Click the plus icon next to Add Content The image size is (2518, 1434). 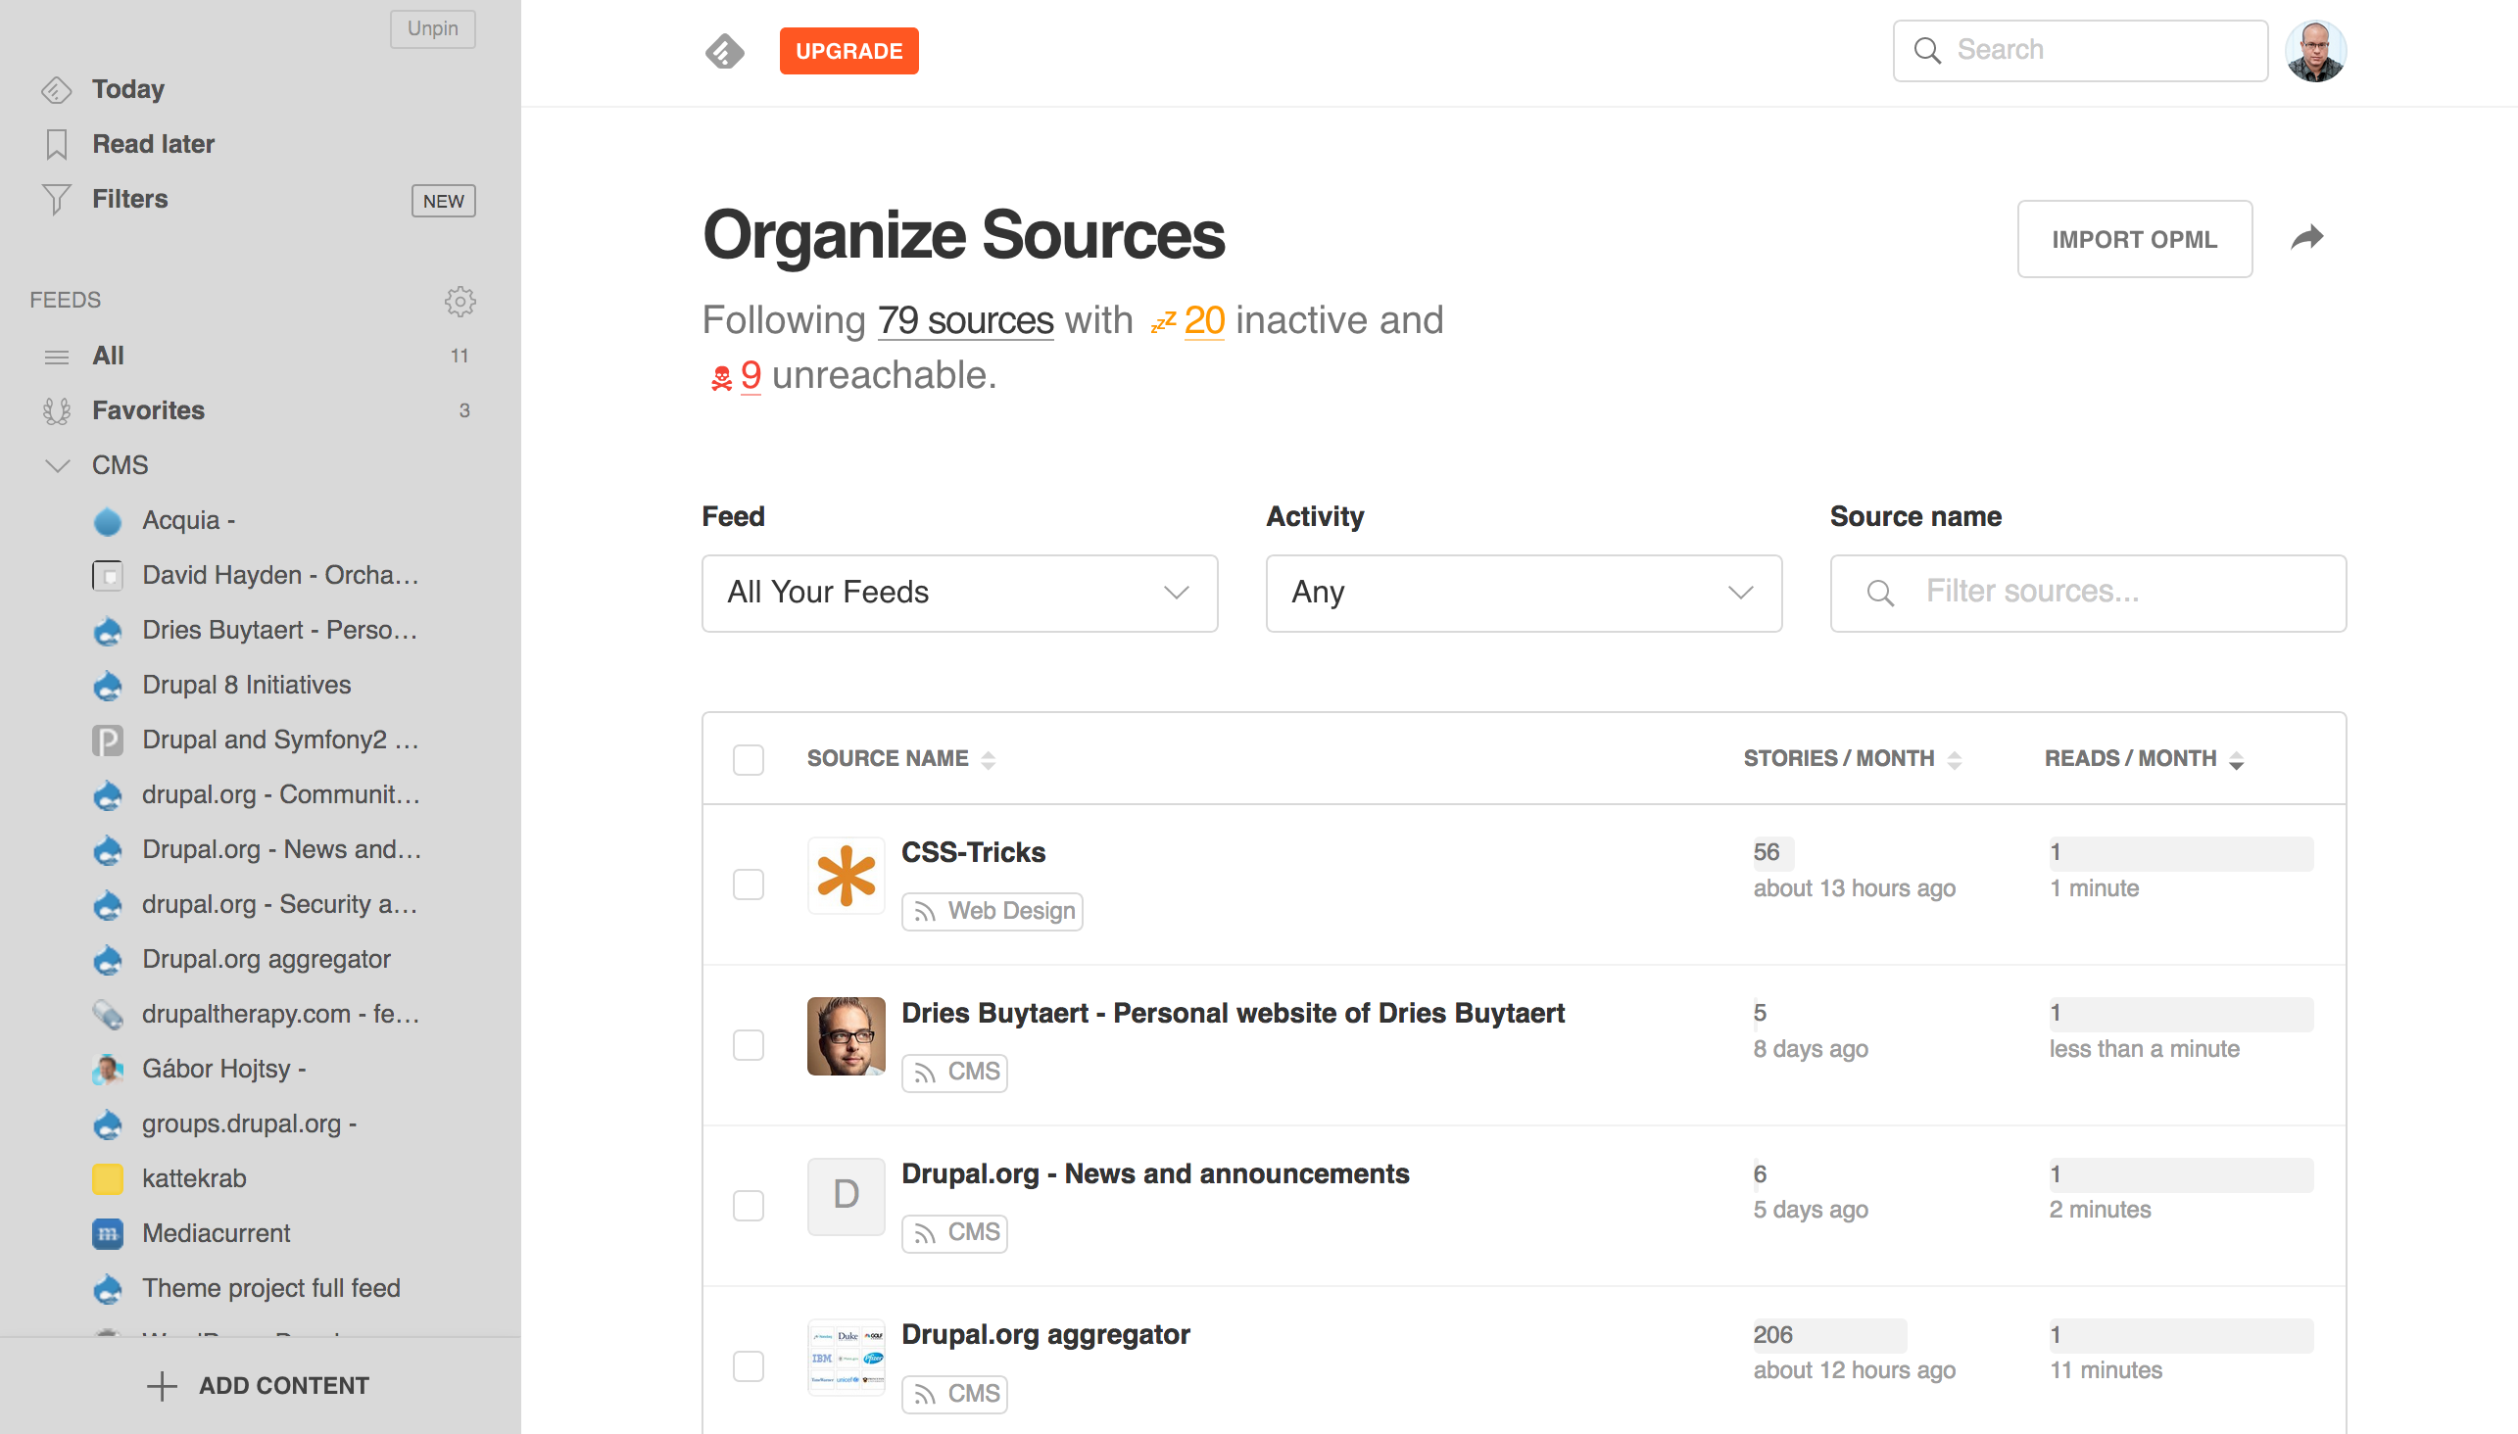pyautogui.click(x=162, y=1387)
